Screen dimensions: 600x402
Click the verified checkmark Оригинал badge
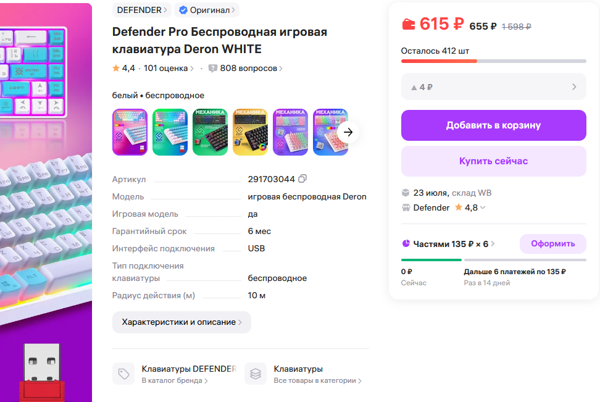pos(207,10)
